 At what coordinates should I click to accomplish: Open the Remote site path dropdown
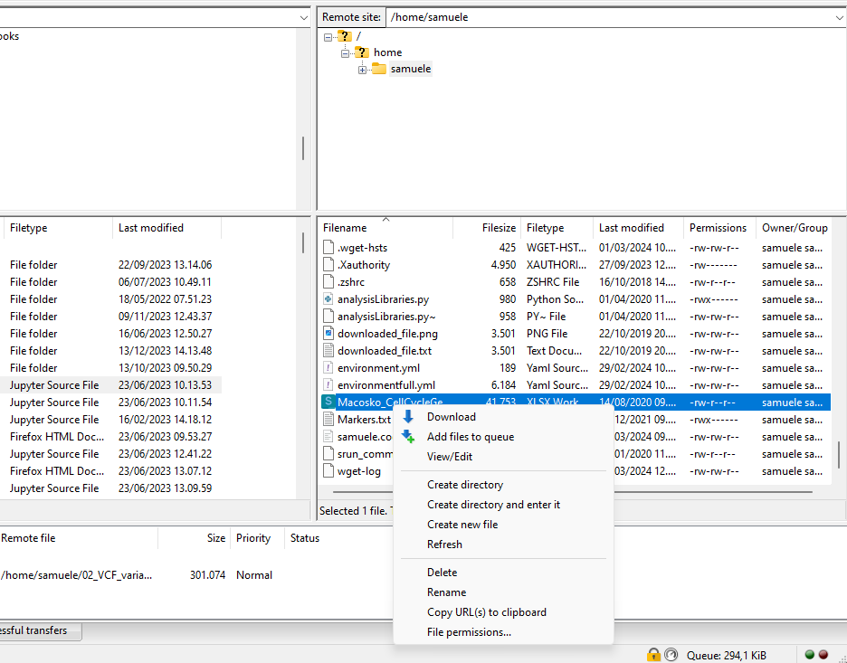coord(838,17)
